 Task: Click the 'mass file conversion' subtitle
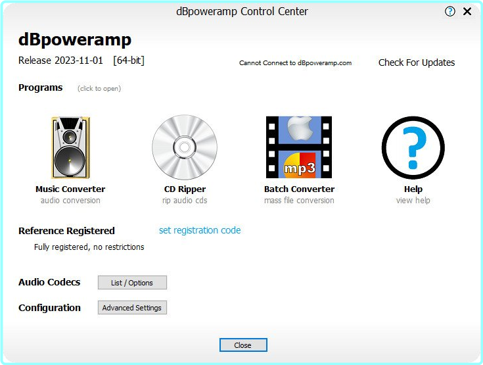(x=299, y=201)
